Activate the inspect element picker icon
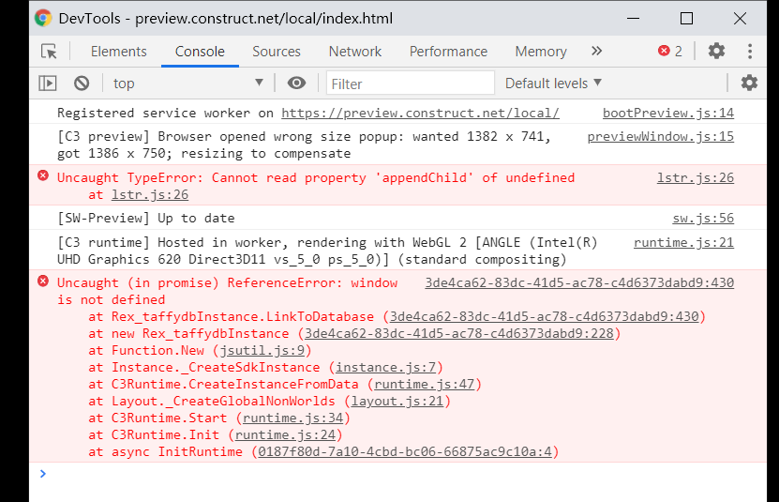The image size is (779, 502). point(49,52)
